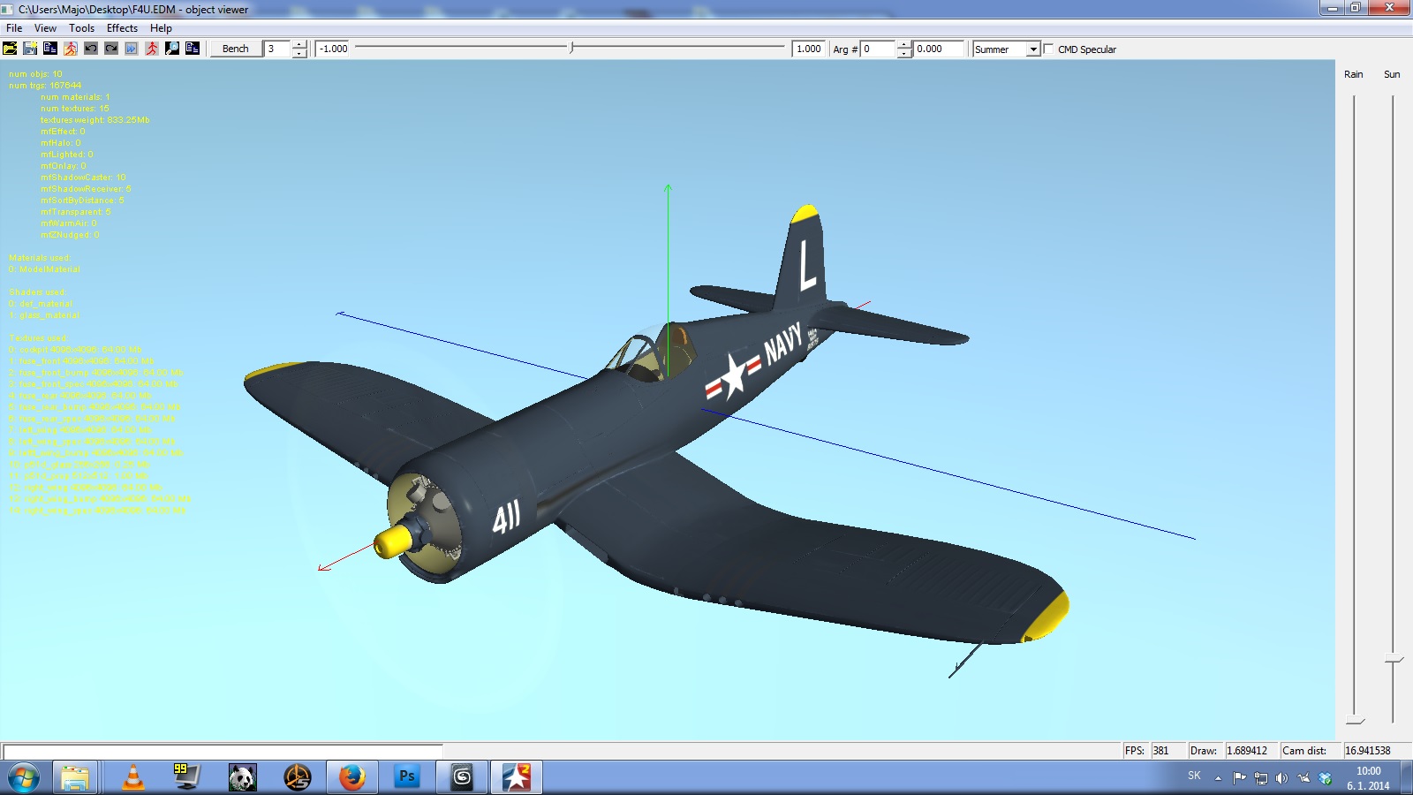The height and width of the screenshot is (795, 1413).
Task: Increment the Arg # spinner value
Action: click(x=904, y=44)
